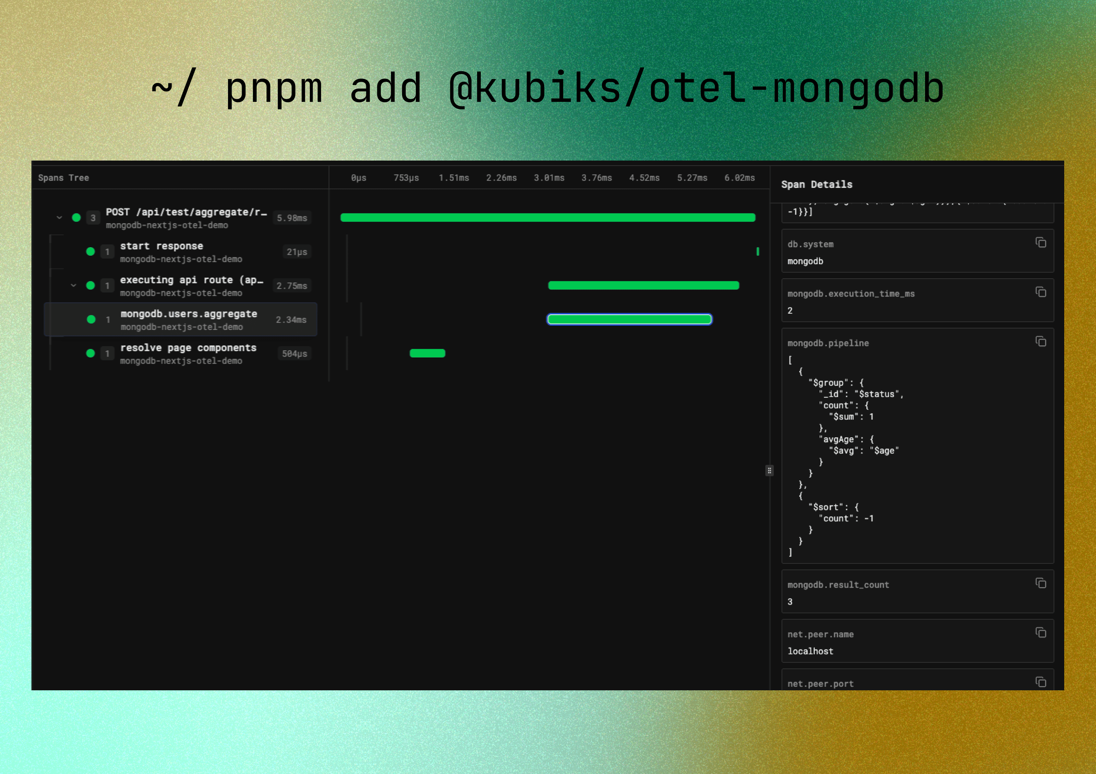Click the resolve page components timeline bar
1096x774 pixels.
pyautogui.click(x=427, y=353)
